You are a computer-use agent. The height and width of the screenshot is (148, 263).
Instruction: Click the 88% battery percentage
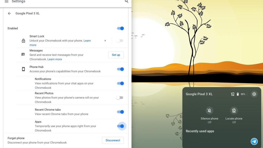243,94
